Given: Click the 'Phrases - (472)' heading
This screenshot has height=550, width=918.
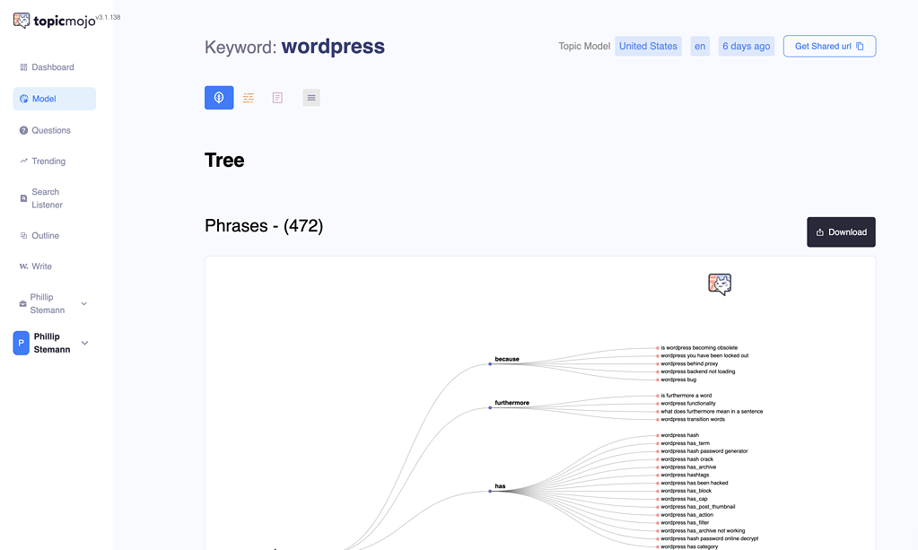Looking at the screenshot, I should pyautogui.click(x=264, y=226).
